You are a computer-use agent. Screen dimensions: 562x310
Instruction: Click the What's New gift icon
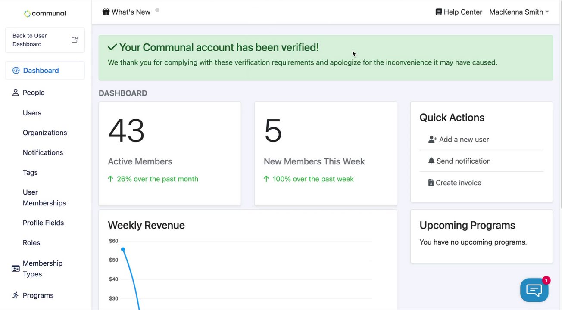point(106,12)
